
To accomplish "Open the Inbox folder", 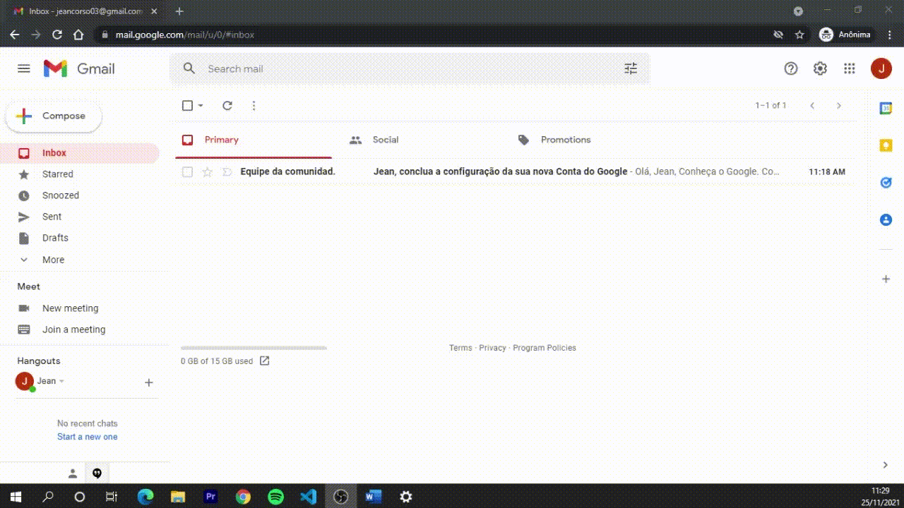I will pyautogui.click(x=79, y=153).
